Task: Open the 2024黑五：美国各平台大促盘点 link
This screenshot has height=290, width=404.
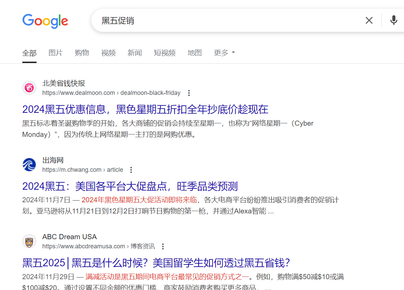Action: 130,186
